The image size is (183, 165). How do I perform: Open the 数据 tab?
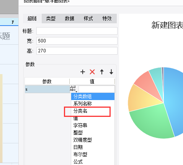69,19
